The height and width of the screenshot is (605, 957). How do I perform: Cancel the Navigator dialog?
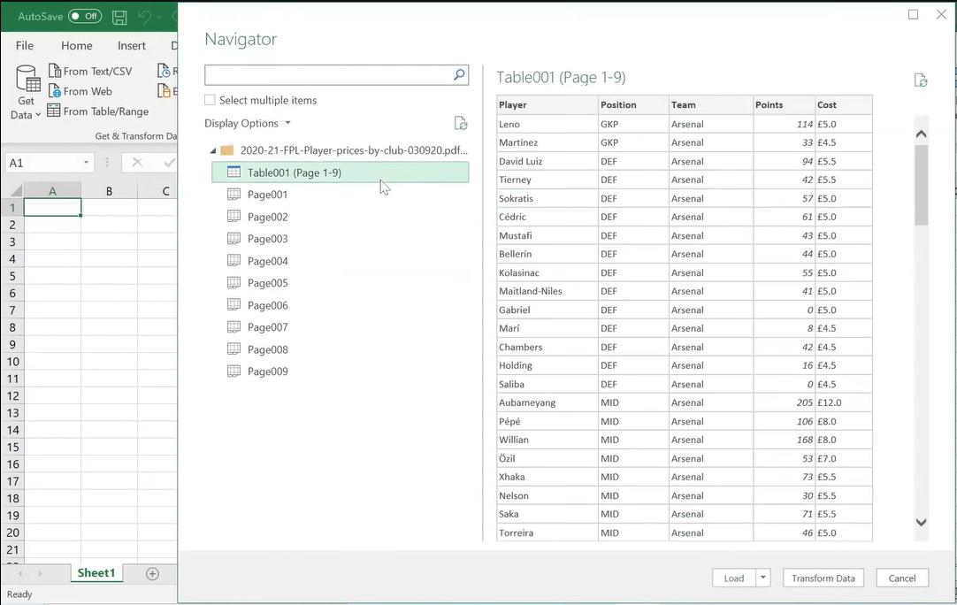click(902, 578)
